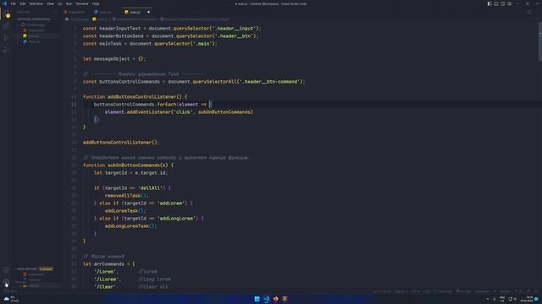Click the addLongLoremTask() line
The image size is (542, 304).
click(x=131, y=225)
